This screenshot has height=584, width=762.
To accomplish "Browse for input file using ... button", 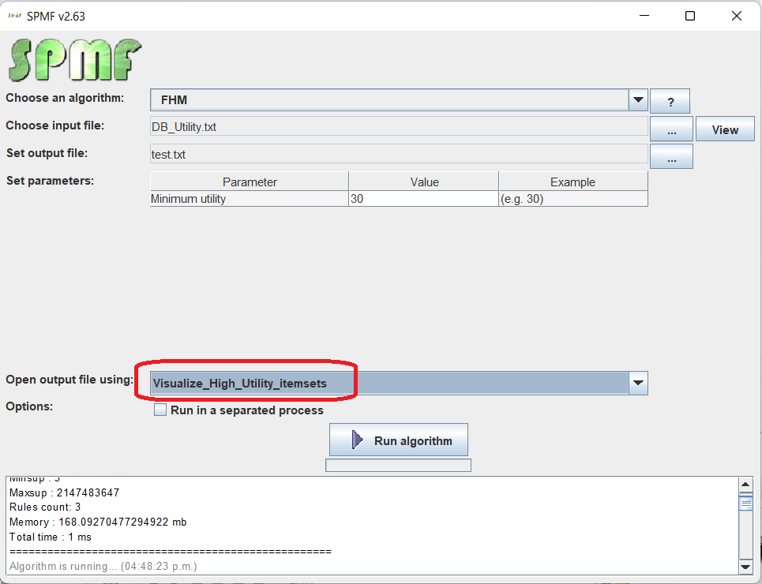I will (x=671, y=129).
